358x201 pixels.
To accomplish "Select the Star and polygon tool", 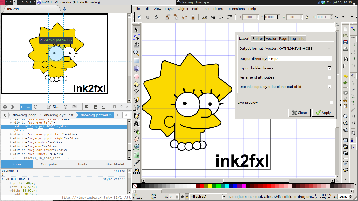I will pos(136,84).
